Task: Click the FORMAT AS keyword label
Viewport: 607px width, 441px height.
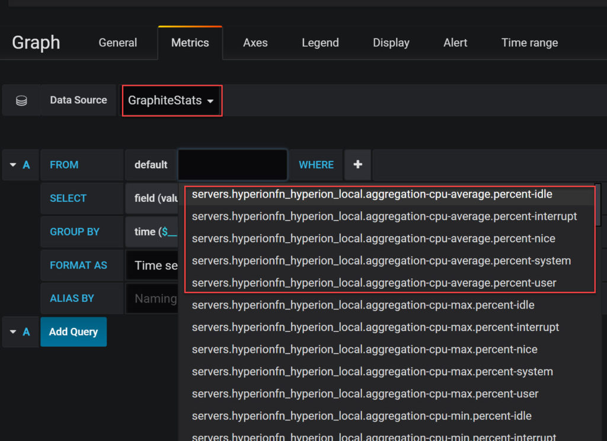Action: [x=79, y=265]
